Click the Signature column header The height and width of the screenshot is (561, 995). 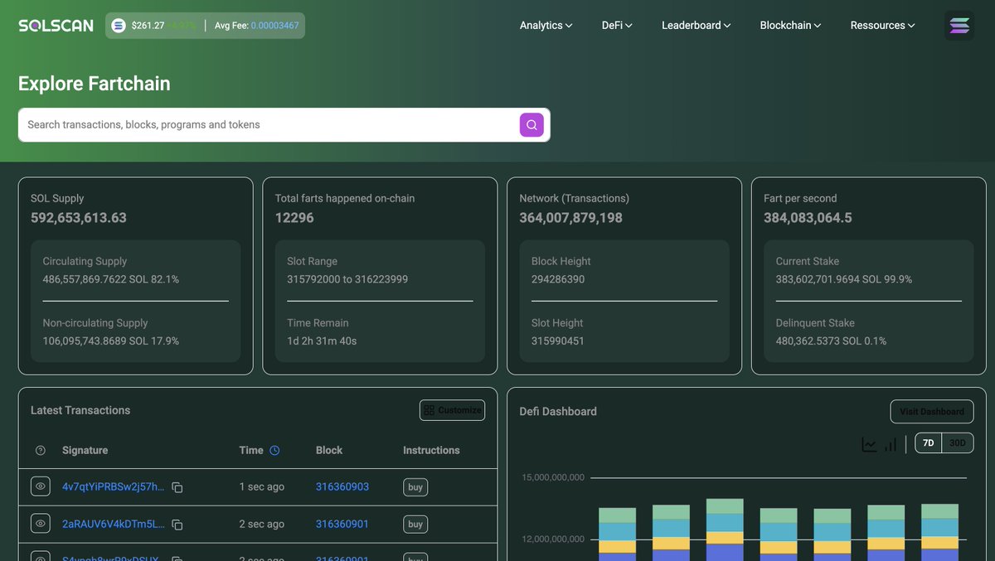(85, 451)
